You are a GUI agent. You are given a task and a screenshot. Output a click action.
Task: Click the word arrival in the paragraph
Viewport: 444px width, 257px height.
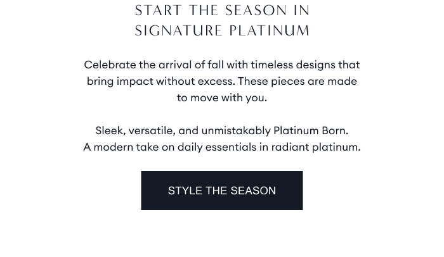178,65
